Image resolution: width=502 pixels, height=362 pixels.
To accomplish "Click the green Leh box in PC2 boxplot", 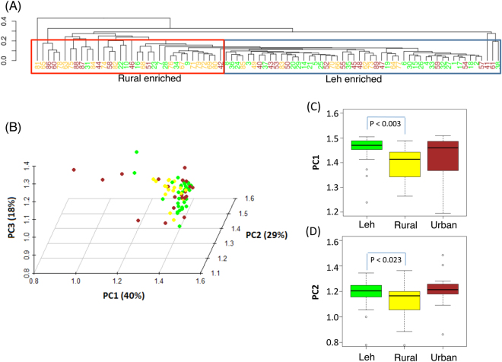I will pyautogui.click(x=367, y=291).
